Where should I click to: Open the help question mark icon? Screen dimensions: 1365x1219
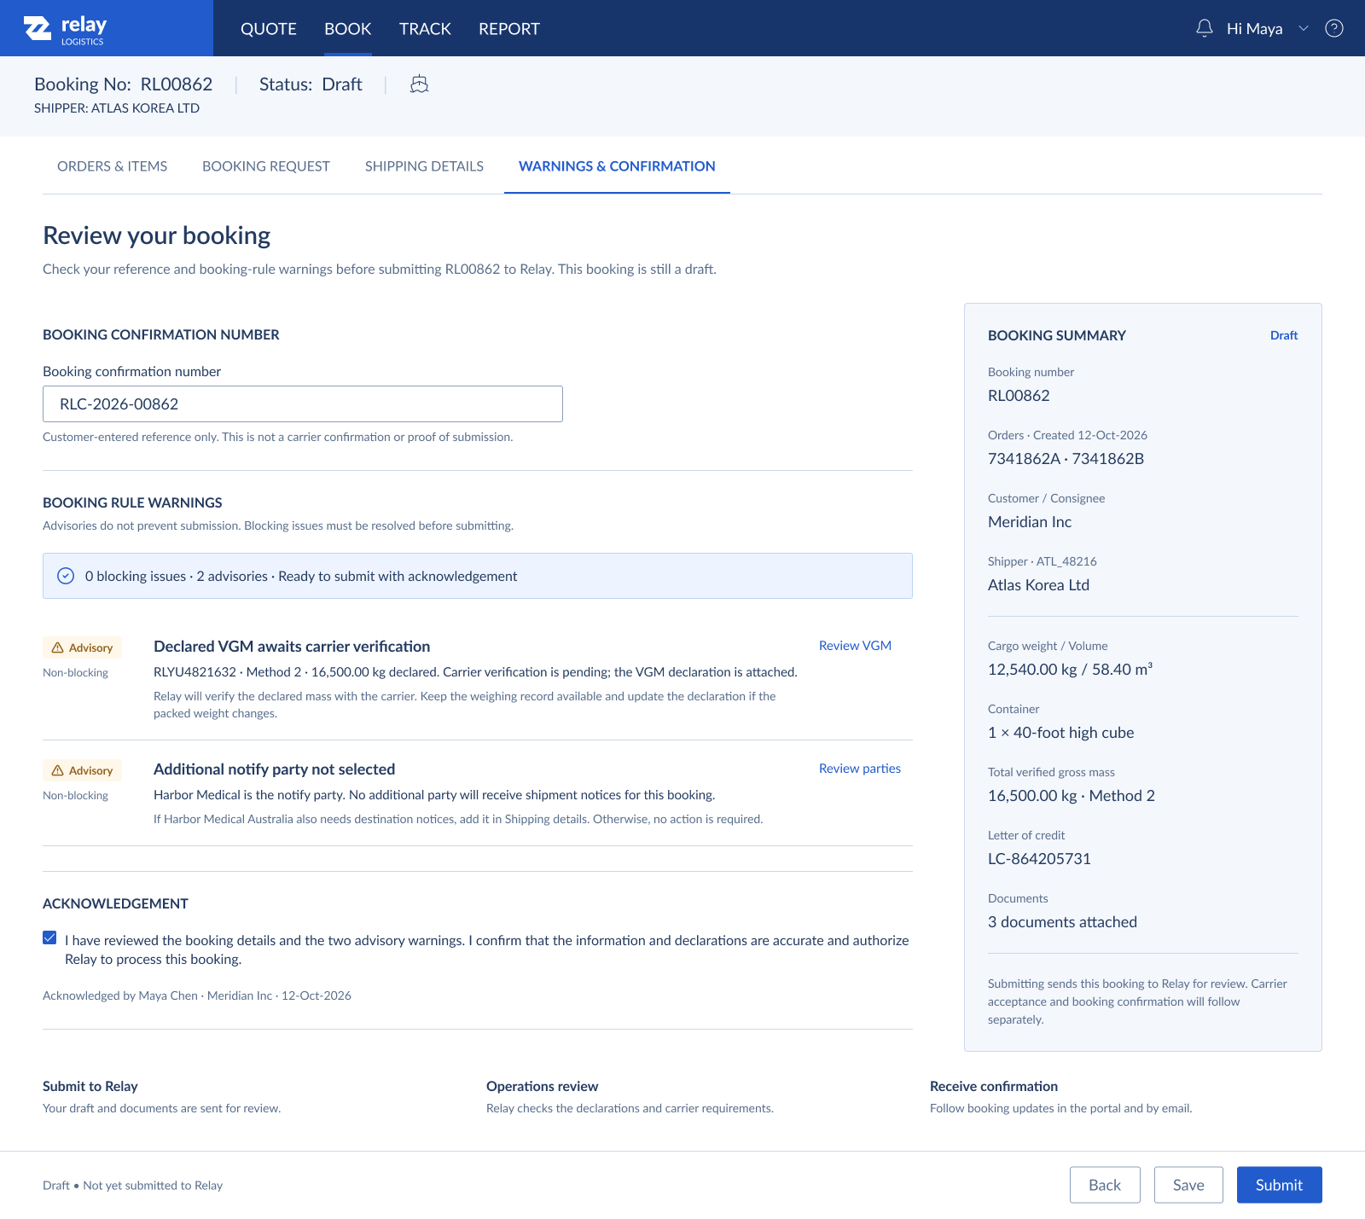click(x=1334, y=28)
